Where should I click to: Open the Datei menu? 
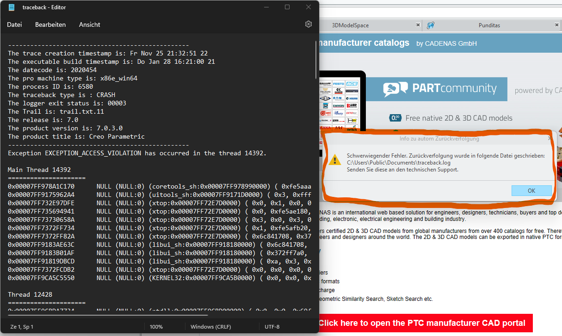14,24
